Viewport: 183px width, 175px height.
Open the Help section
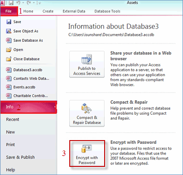10,170
